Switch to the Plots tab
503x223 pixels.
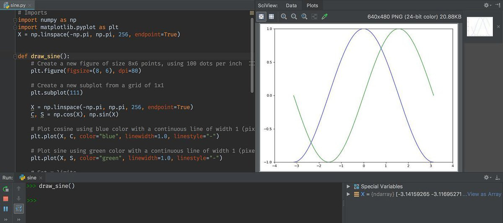[x=312, y=5]
